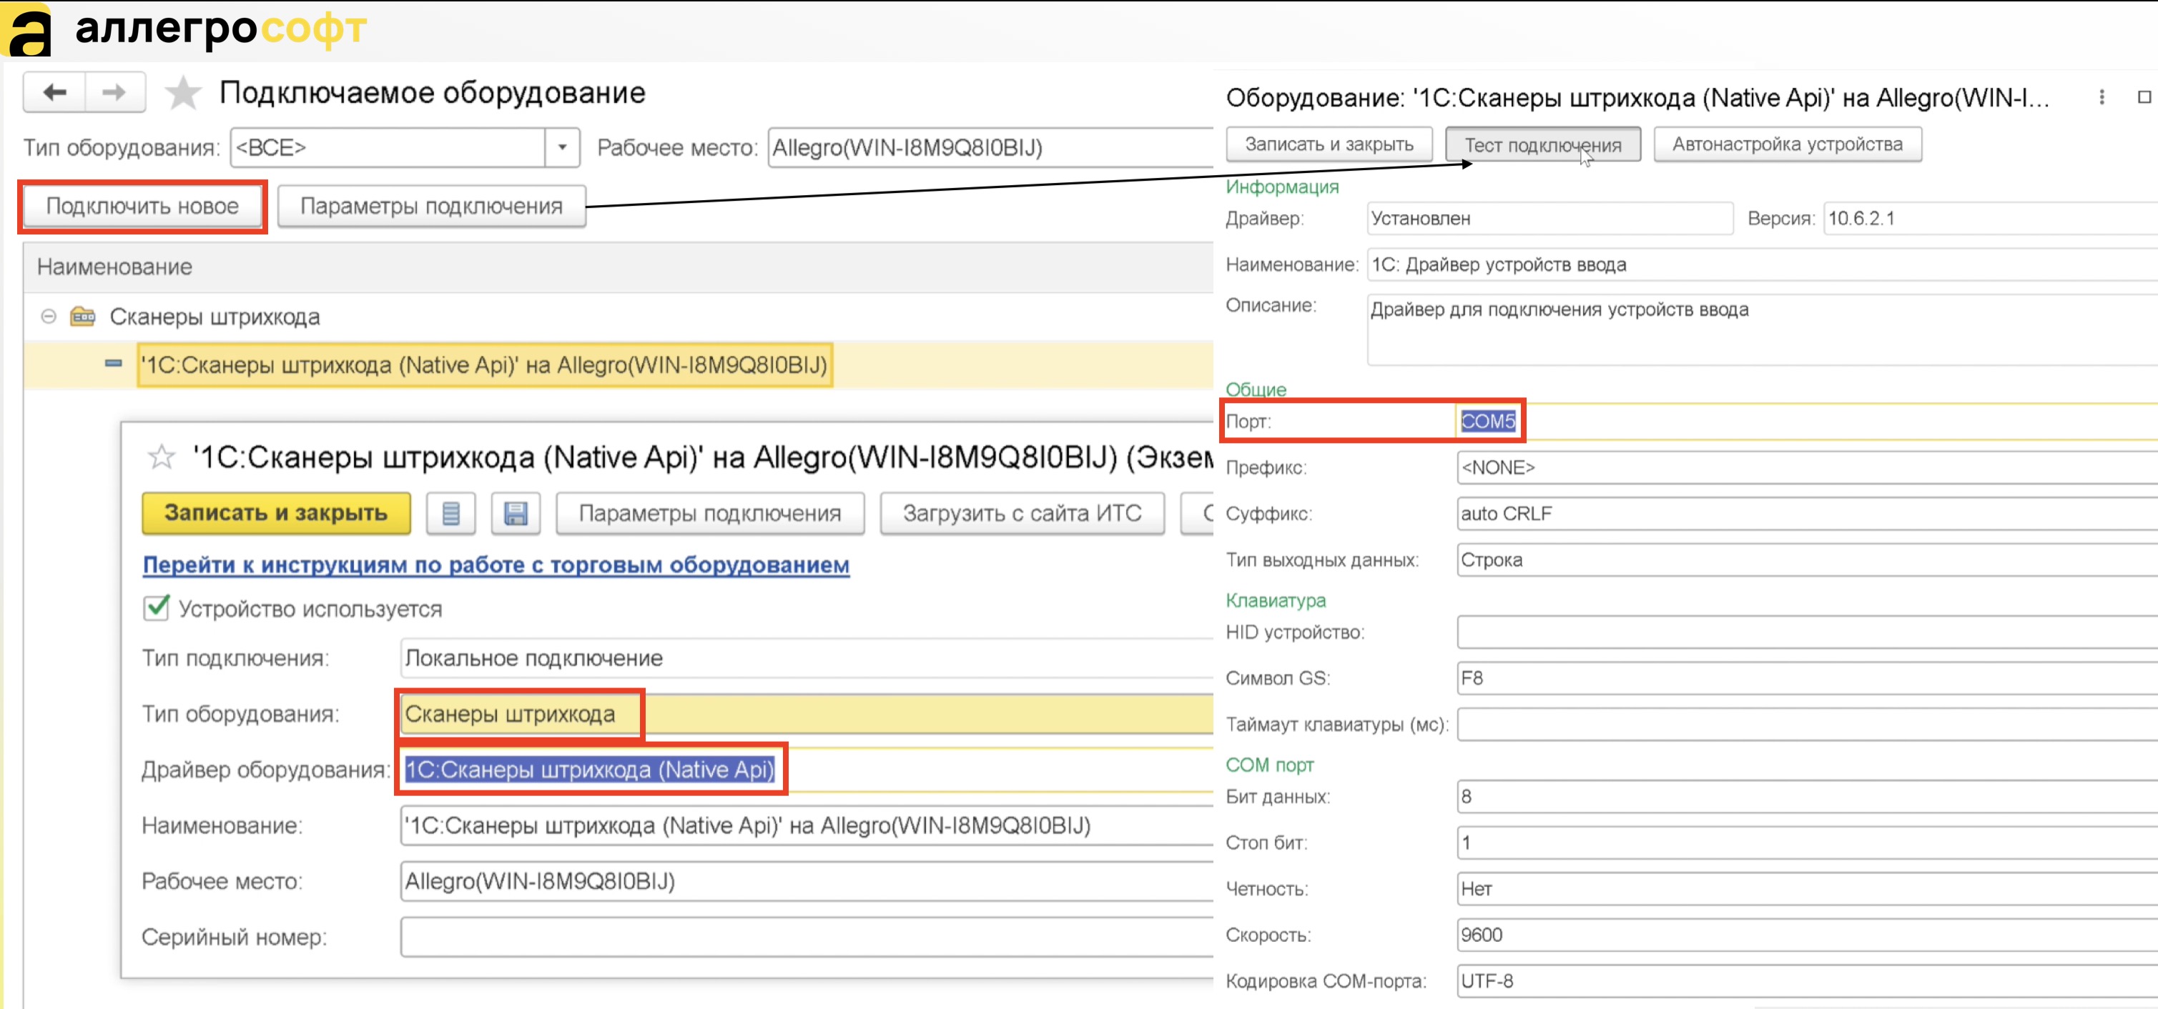The height and width of the screenshot is (1009, 2158).
Task: Click the forward navigation arrow
Action: 114,92
